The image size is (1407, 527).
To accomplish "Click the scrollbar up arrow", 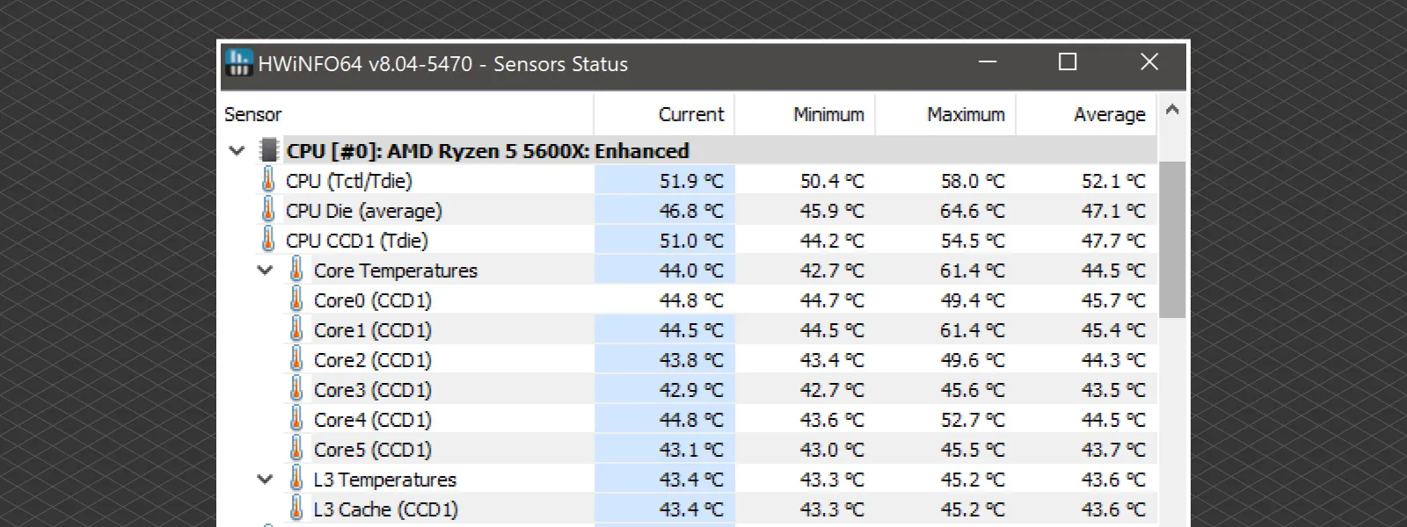I will click(x=1172, y=111).
